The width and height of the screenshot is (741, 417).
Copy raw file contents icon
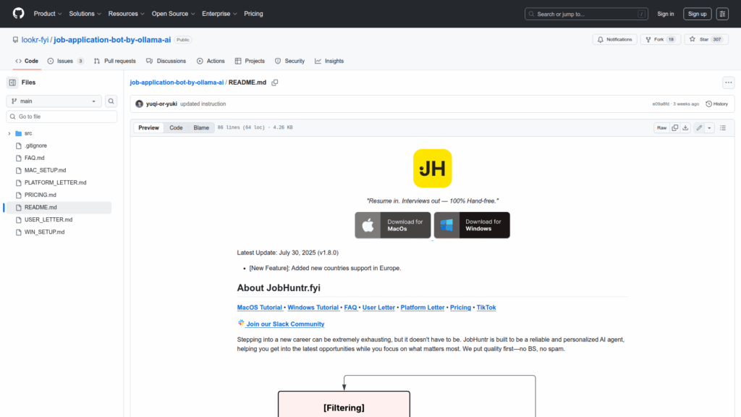pyautogui.click(x=675, y=127)
